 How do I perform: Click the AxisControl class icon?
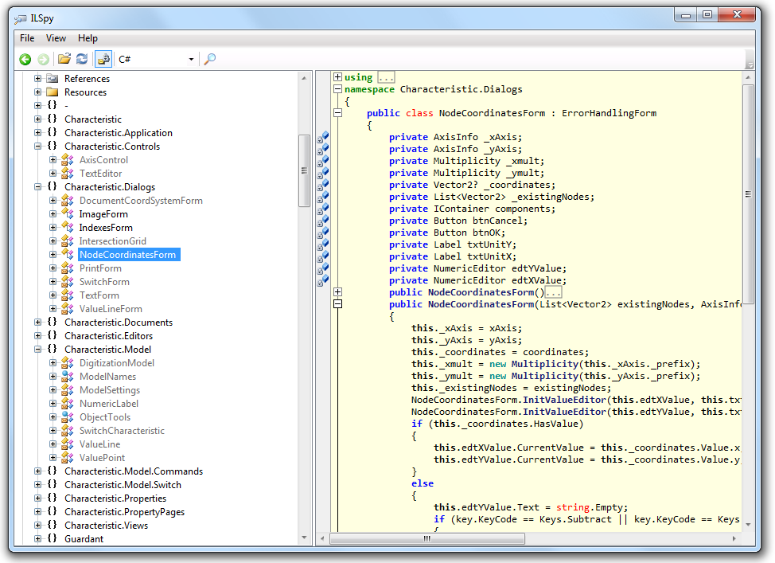68,160
